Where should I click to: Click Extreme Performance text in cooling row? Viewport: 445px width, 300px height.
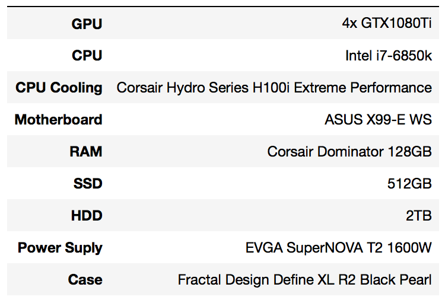(x=363, y=88)
